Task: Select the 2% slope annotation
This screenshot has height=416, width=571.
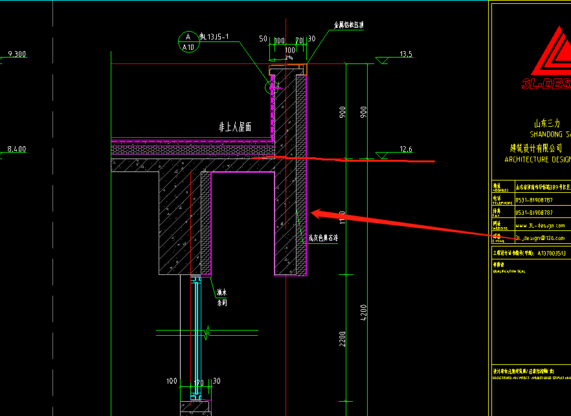Action: pyautogui.click(x=289, y=58)
